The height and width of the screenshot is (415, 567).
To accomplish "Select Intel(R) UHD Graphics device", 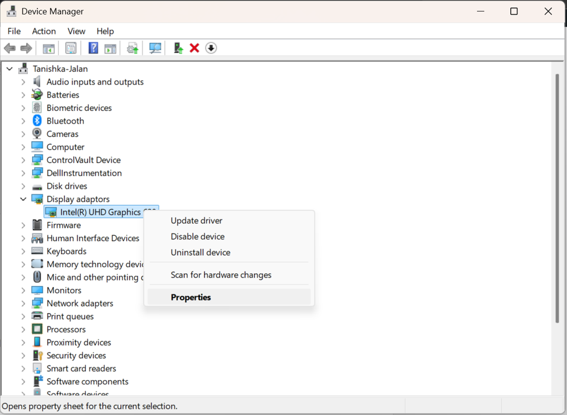I will (x=101, y=212).
